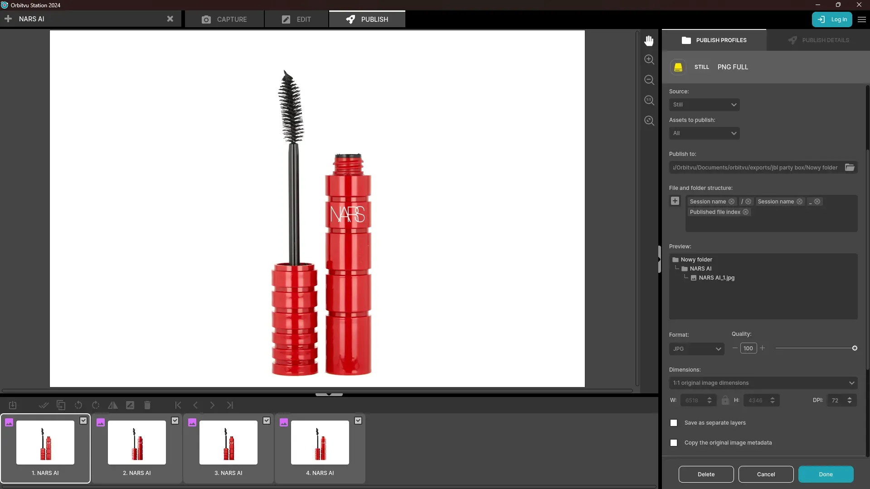Viewport: 870px width, 489px height.
Task: Enable Copy the original image metadata
Action: (x=673, y=443)
